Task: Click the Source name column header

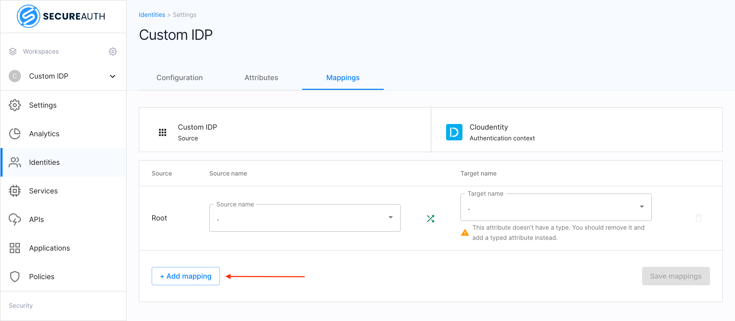Action: click(x=228, y=174)
